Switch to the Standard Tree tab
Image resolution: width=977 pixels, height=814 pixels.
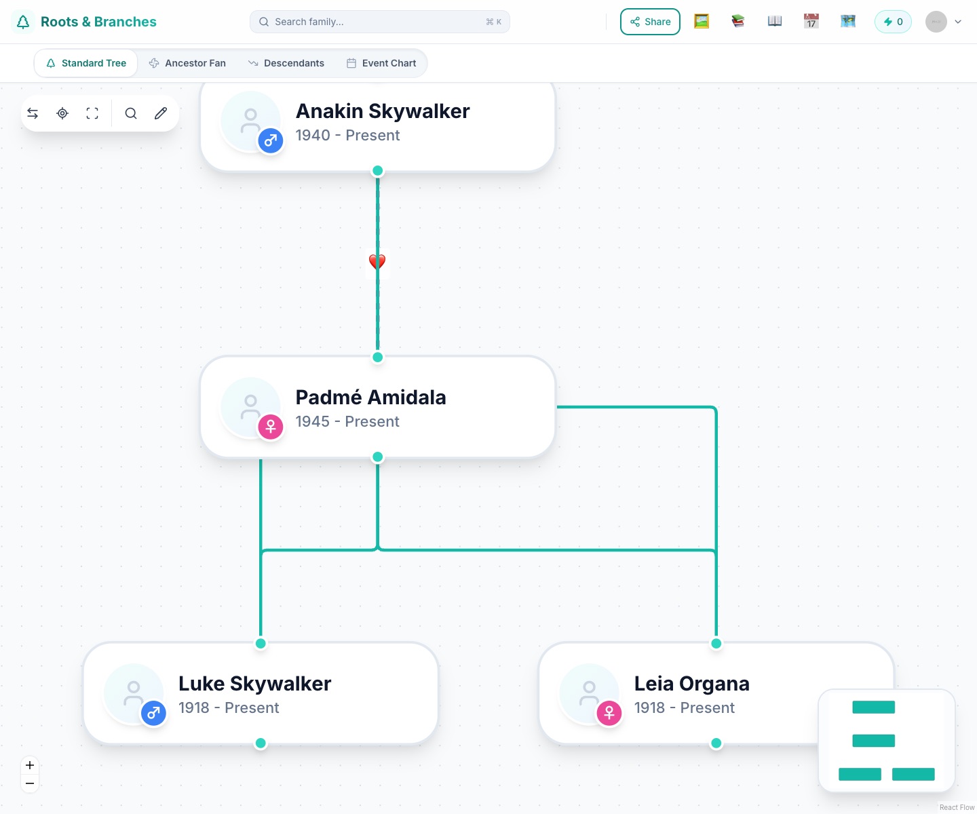coord(86,63)
